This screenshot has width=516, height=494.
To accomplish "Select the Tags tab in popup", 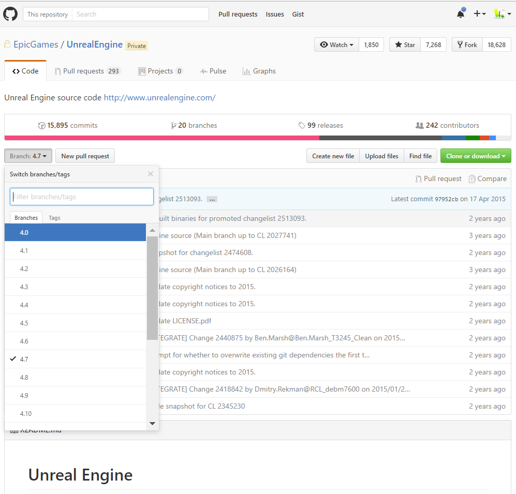I will 54,217.
